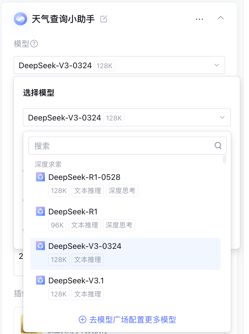Click the magnifier search icon
This screenshot has width=249, height=334.
(218, 146)
